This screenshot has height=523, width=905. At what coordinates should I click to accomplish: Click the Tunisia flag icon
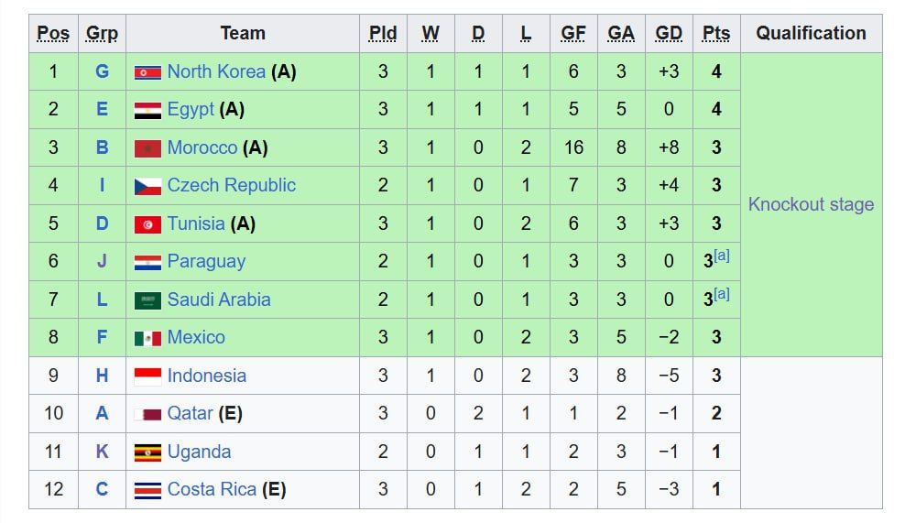(x=147, y=224)
